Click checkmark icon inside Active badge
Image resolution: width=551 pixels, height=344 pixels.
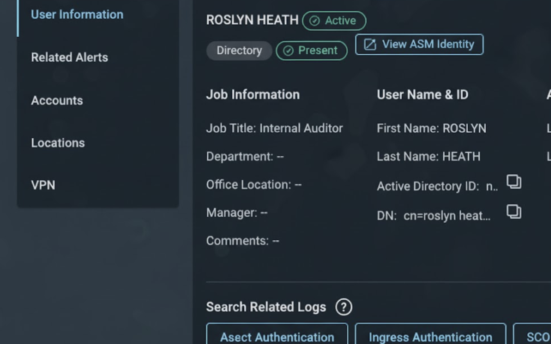point(314,20)
